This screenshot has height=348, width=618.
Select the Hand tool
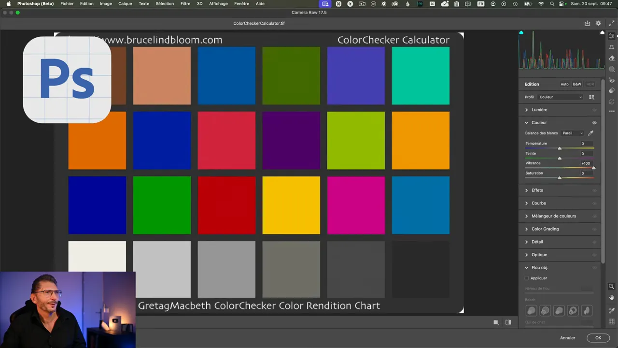[x=612, y=297]
